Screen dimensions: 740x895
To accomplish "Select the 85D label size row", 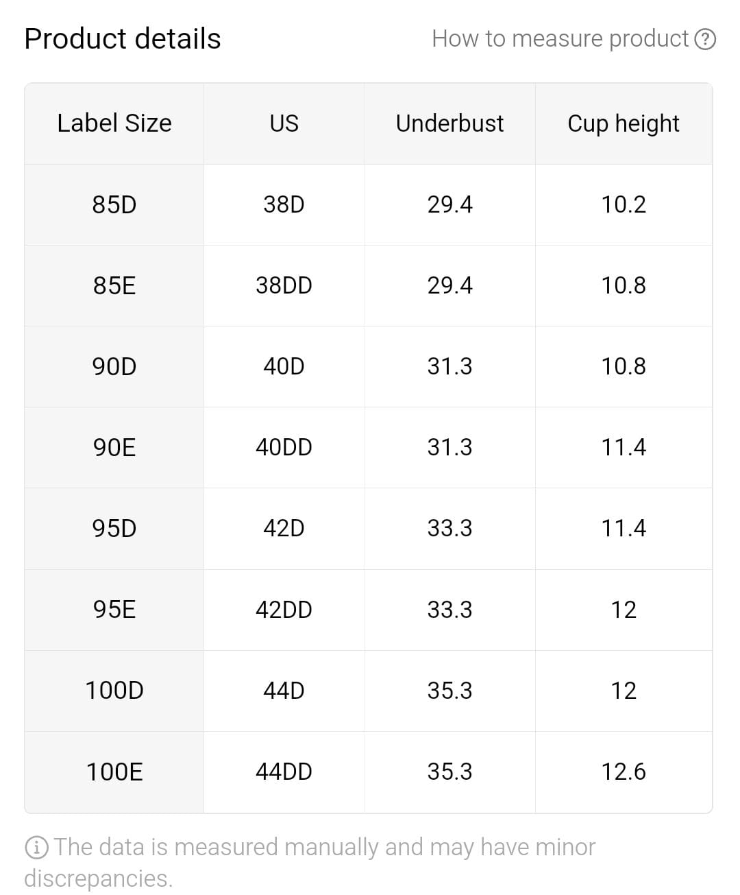I will [x=114, y=204].
